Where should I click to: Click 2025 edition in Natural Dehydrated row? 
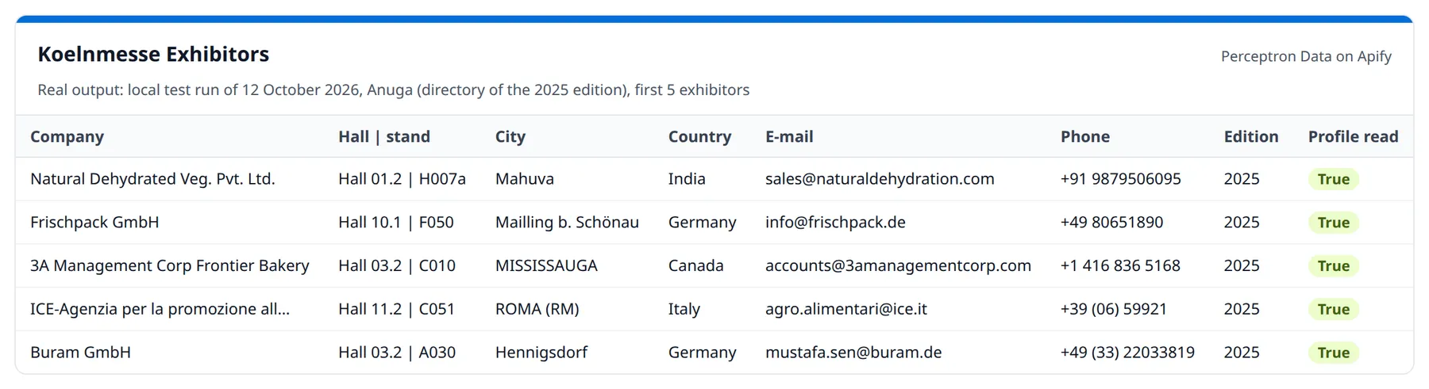pyautogui.click(x=1242, y=179)
